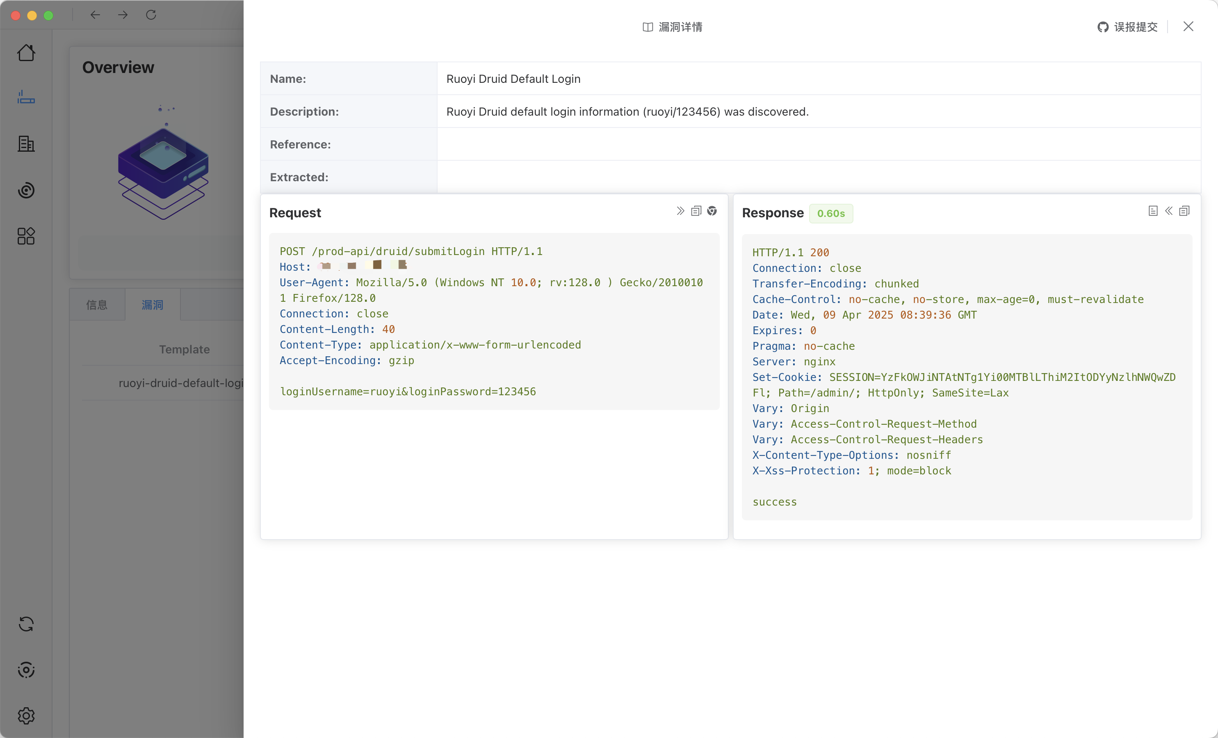Image resolution: width=1218 pixels, height=738 pixels.
Task: Expand the Response panel with double-chevron
Action: pyautogui.click(x=1168, y=211)
